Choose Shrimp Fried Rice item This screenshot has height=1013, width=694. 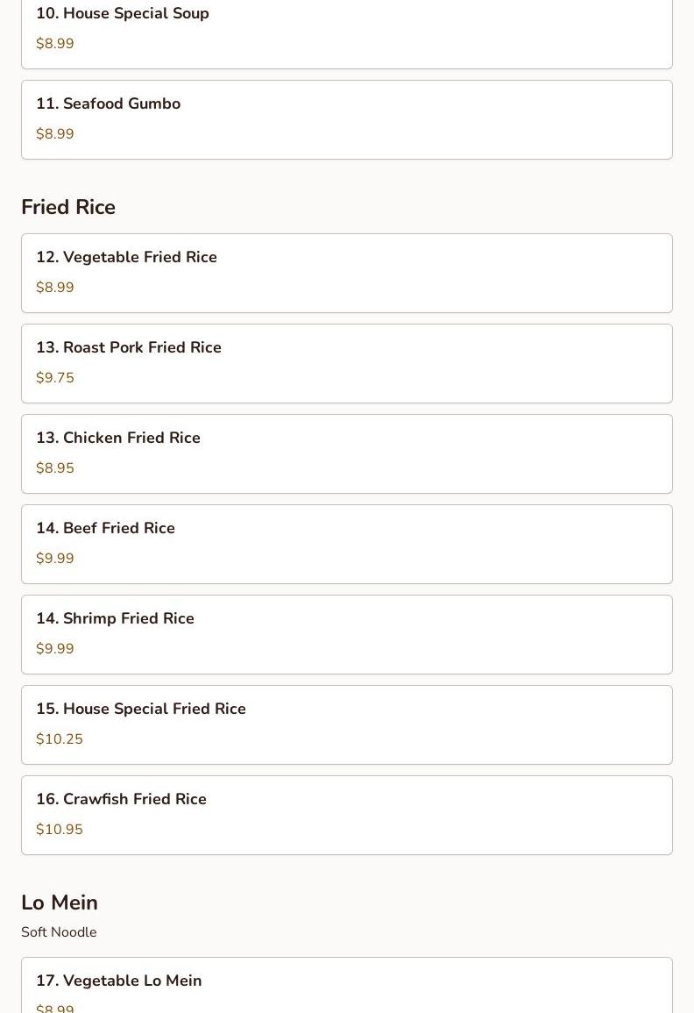coord(347,635)
